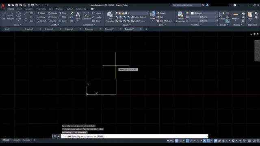
Task: Switch to the Drawing2 file tab
Action: click(49, 29)
